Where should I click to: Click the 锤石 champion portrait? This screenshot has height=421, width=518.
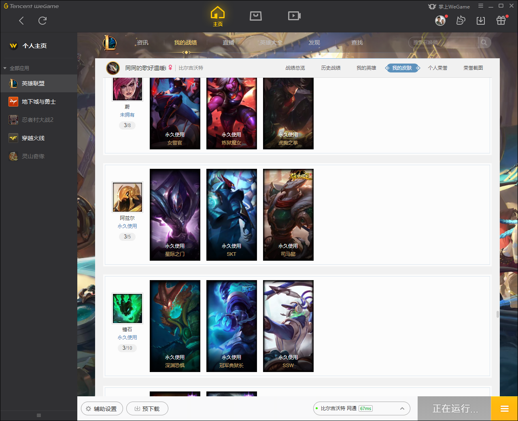tap(127, 308)
